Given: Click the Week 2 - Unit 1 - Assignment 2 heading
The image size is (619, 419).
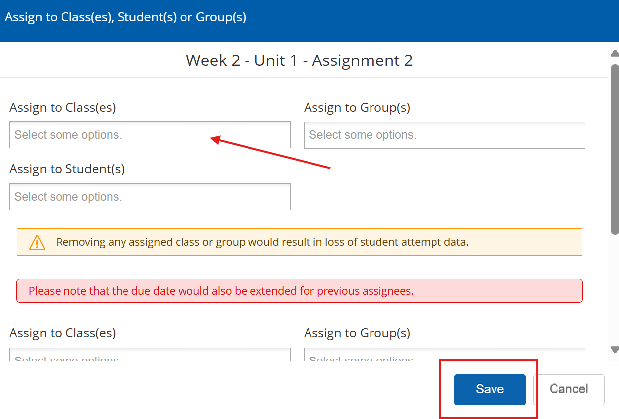Looking at the screenshot, I should point(299,60).
